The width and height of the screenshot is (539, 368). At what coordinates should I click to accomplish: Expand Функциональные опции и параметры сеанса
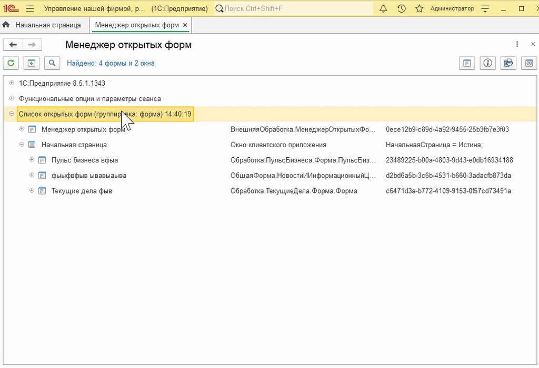(12, 98)
